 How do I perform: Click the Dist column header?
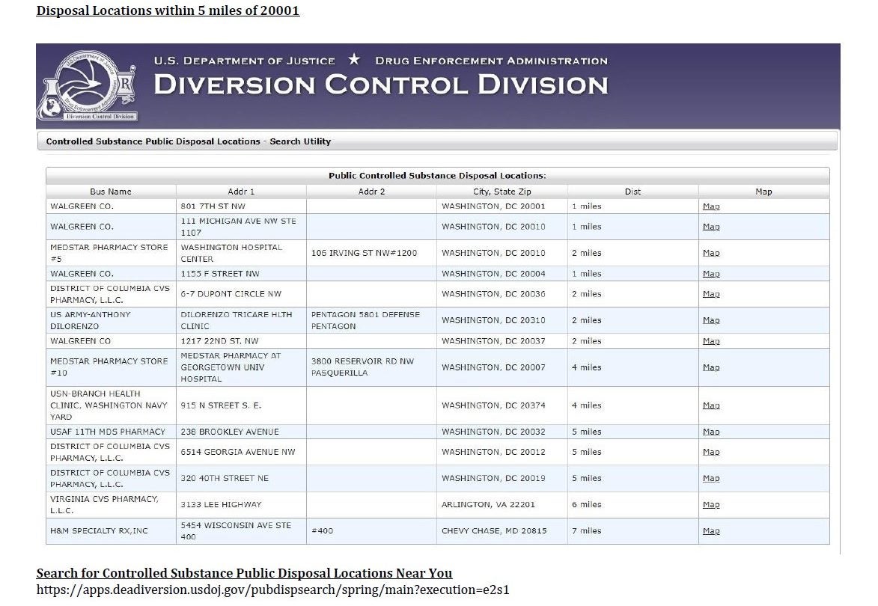(x=632, y=192)
